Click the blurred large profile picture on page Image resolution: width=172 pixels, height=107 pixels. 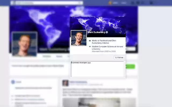[24, 44]
